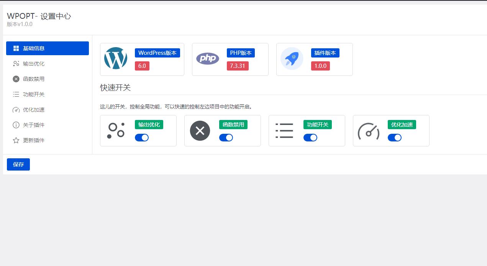
Task: Click the 插件版本 blue label
Action: click(x=325, y=53)
